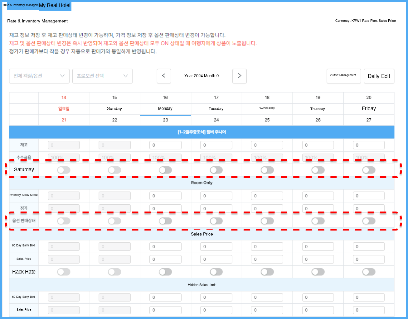Edit 재고 field in Wednesday column
The height and width of the screenshot is (319, 408).
tap(267, 145)
